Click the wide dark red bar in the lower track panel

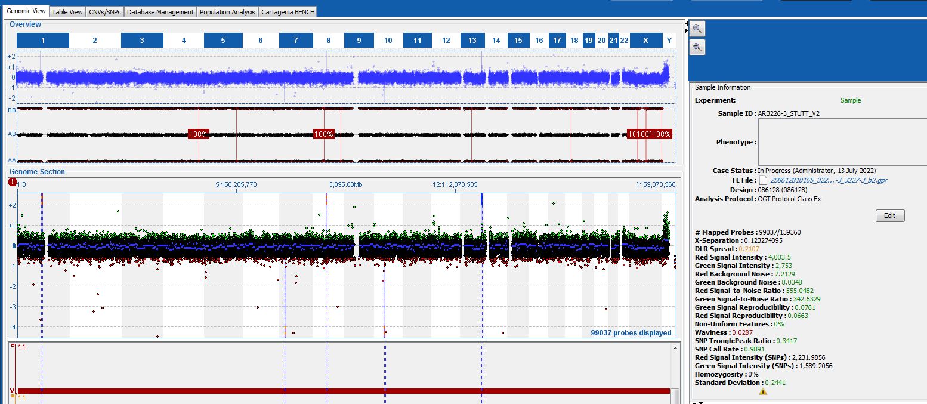click(344, 391)
